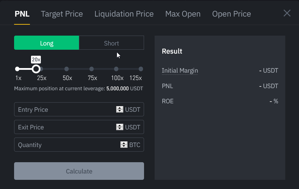Set leverage to 50x marker

click(67, 69)
